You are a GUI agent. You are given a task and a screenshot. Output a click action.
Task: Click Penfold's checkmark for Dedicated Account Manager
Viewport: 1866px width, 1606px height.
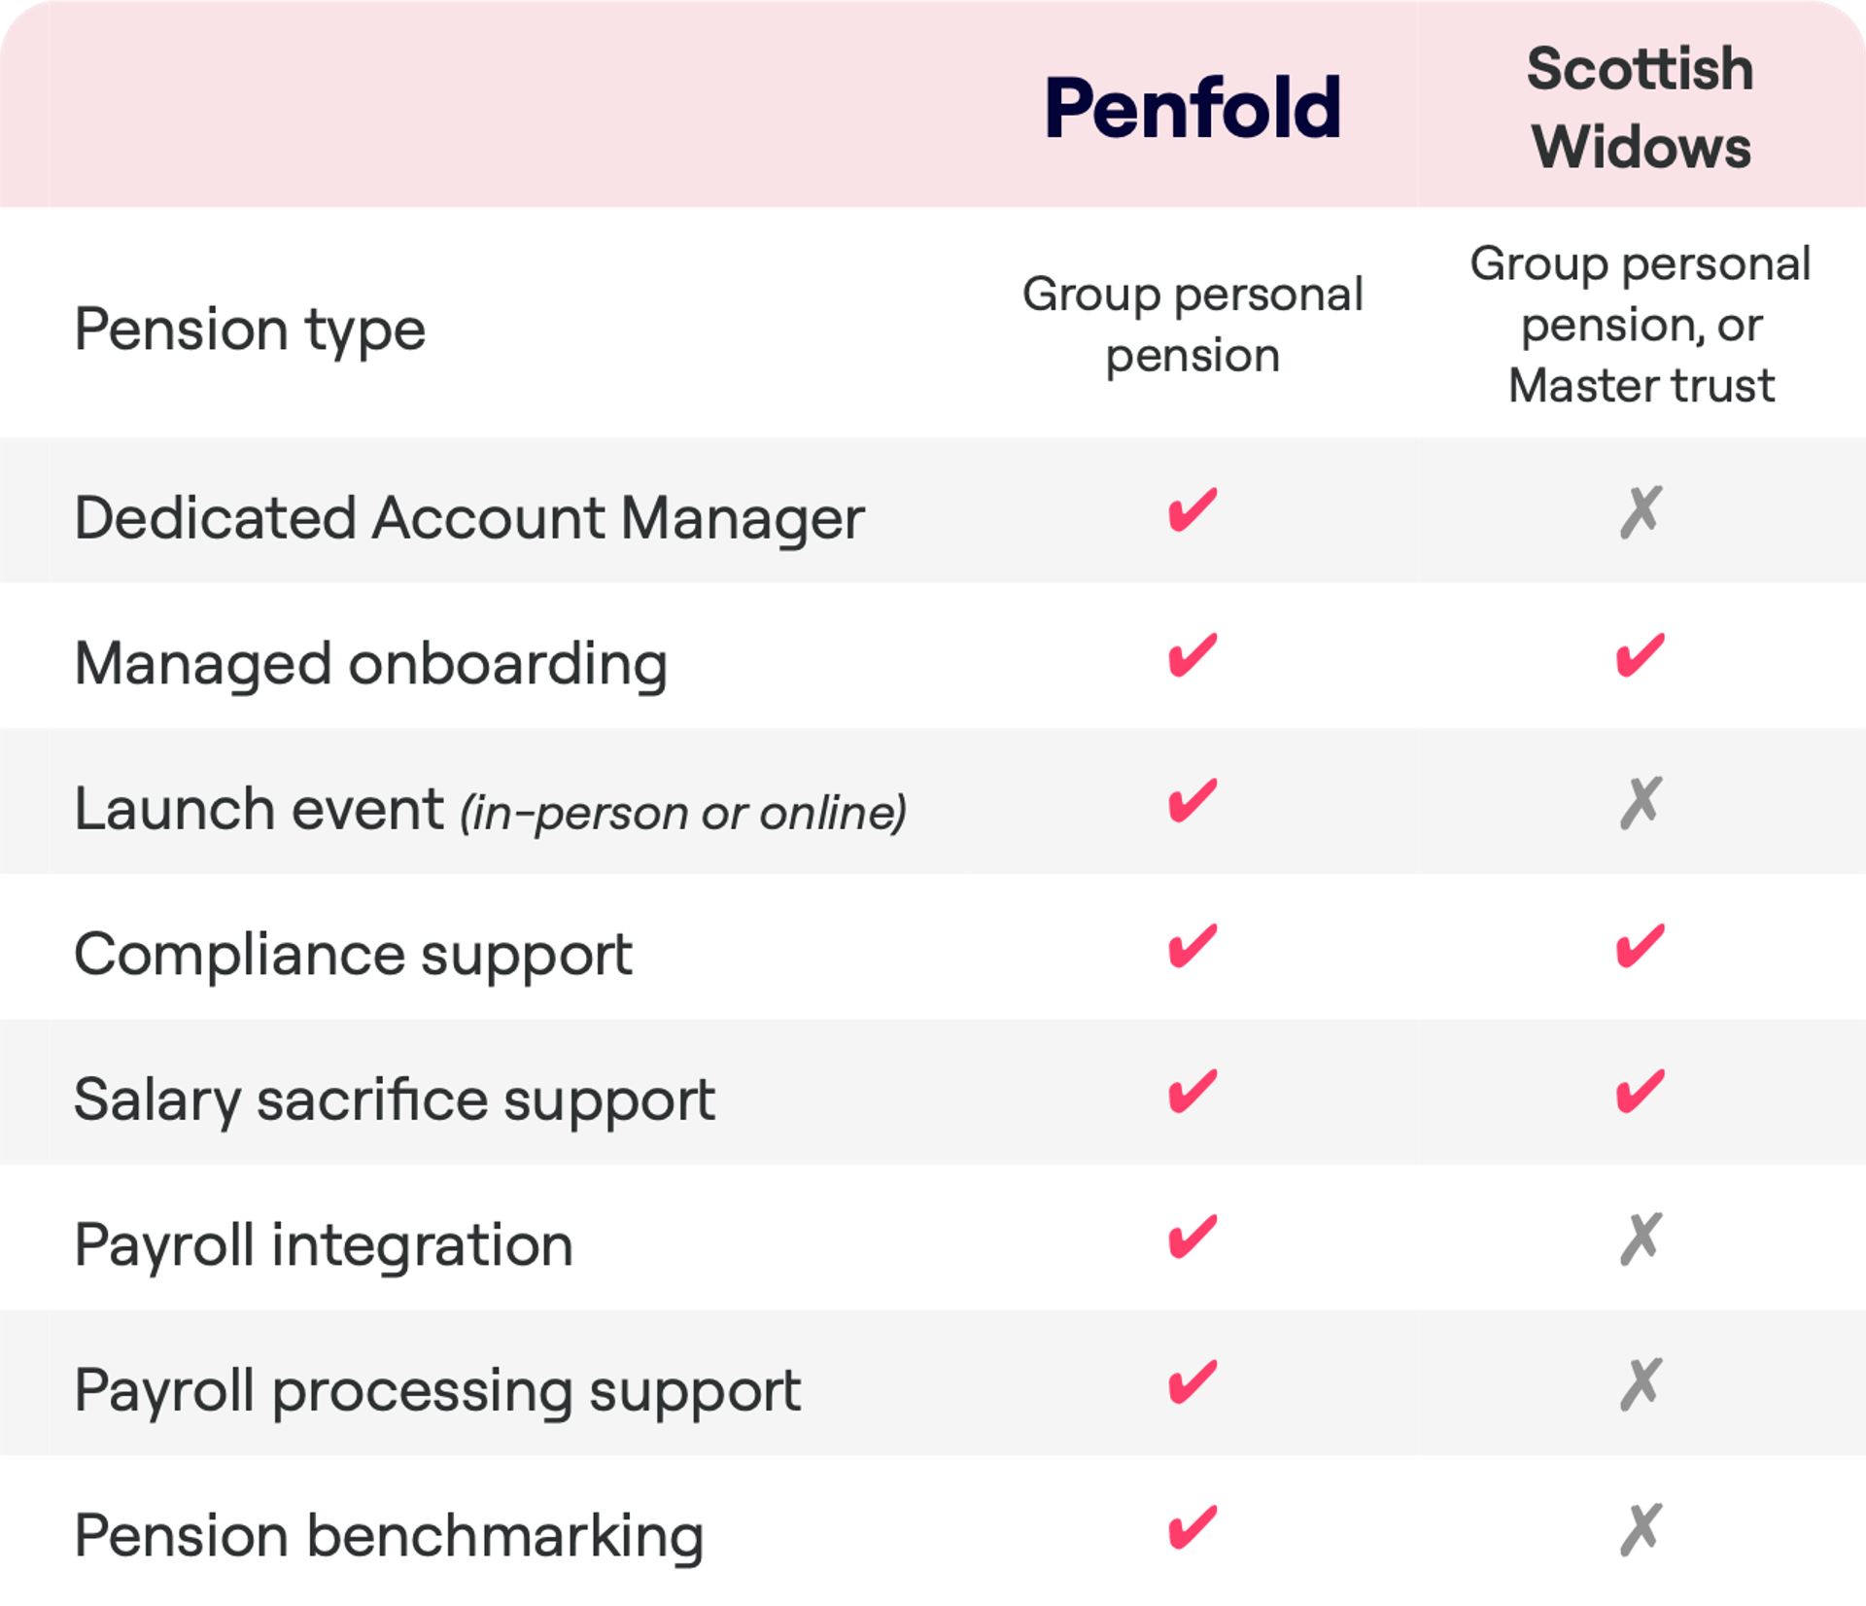[1192, 510]
